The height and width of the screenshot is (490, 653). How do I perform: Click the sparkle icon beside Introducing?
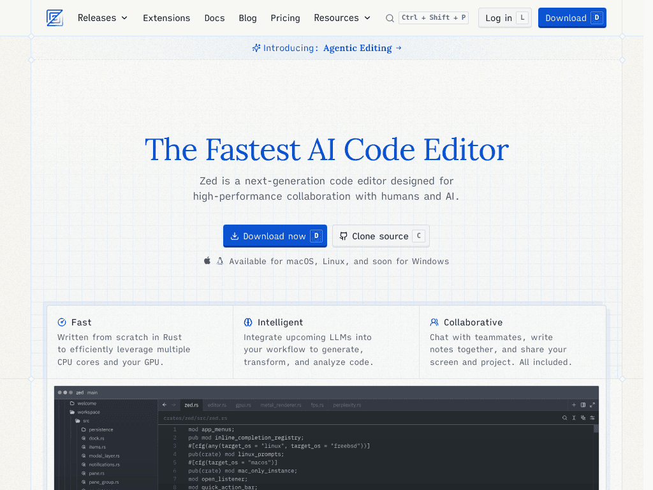[x=256, y=48]
